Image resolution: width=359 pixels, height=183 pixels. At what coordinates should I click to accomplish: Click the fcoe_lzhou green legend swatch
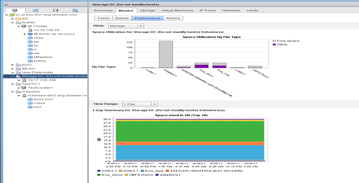pos(99,175)
